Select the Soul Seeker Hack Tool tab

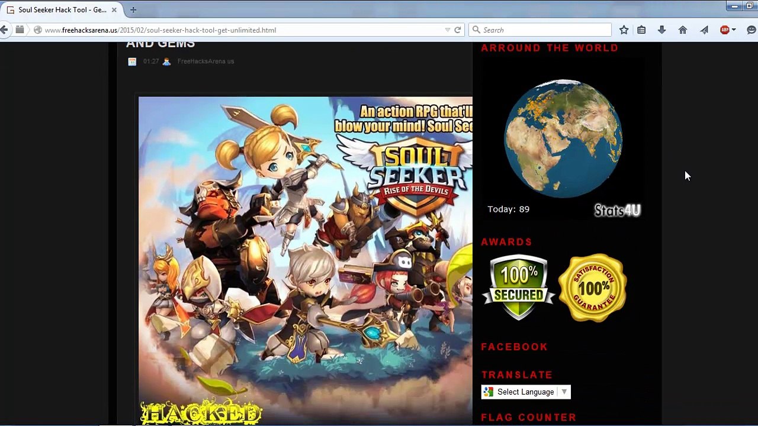[62, 10]
